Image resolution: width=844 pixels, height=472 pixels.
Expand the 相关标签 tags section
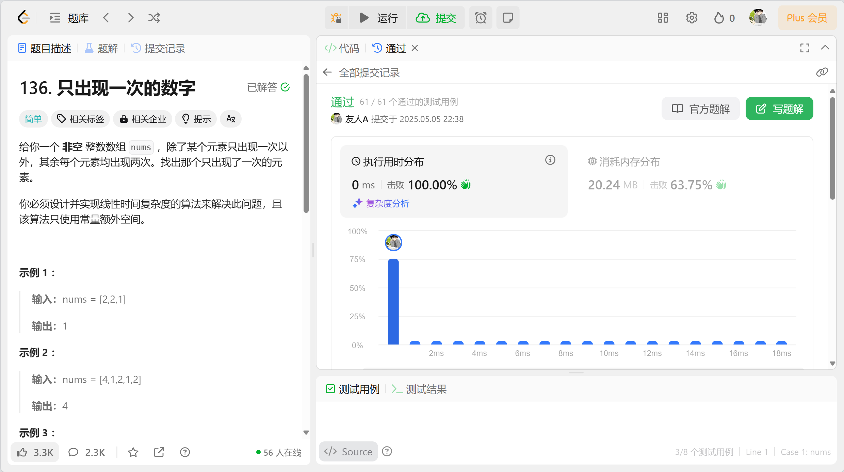pyautogui.click(x=81, y=119)
